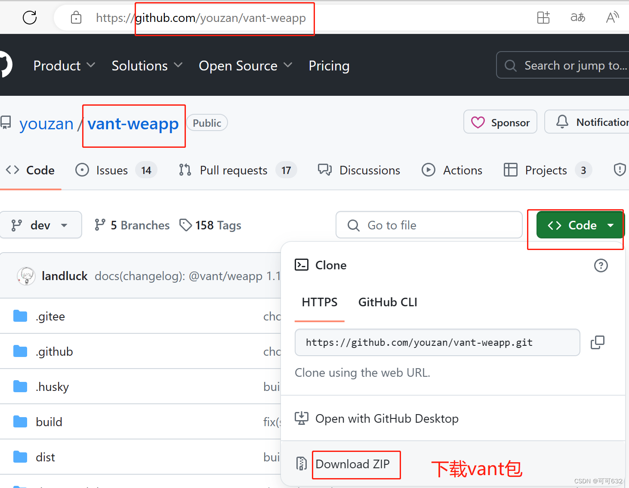Expand the Product menu

click(64, 66)
